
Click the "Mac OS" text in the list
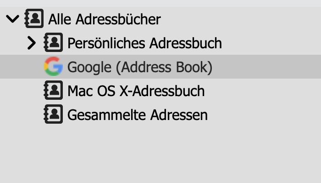[91, 91]
